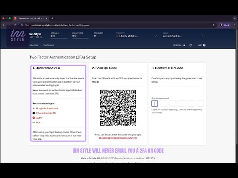Focus the third OTP digit box
This screenshot has width=238, height=178.
pos(173,103)
